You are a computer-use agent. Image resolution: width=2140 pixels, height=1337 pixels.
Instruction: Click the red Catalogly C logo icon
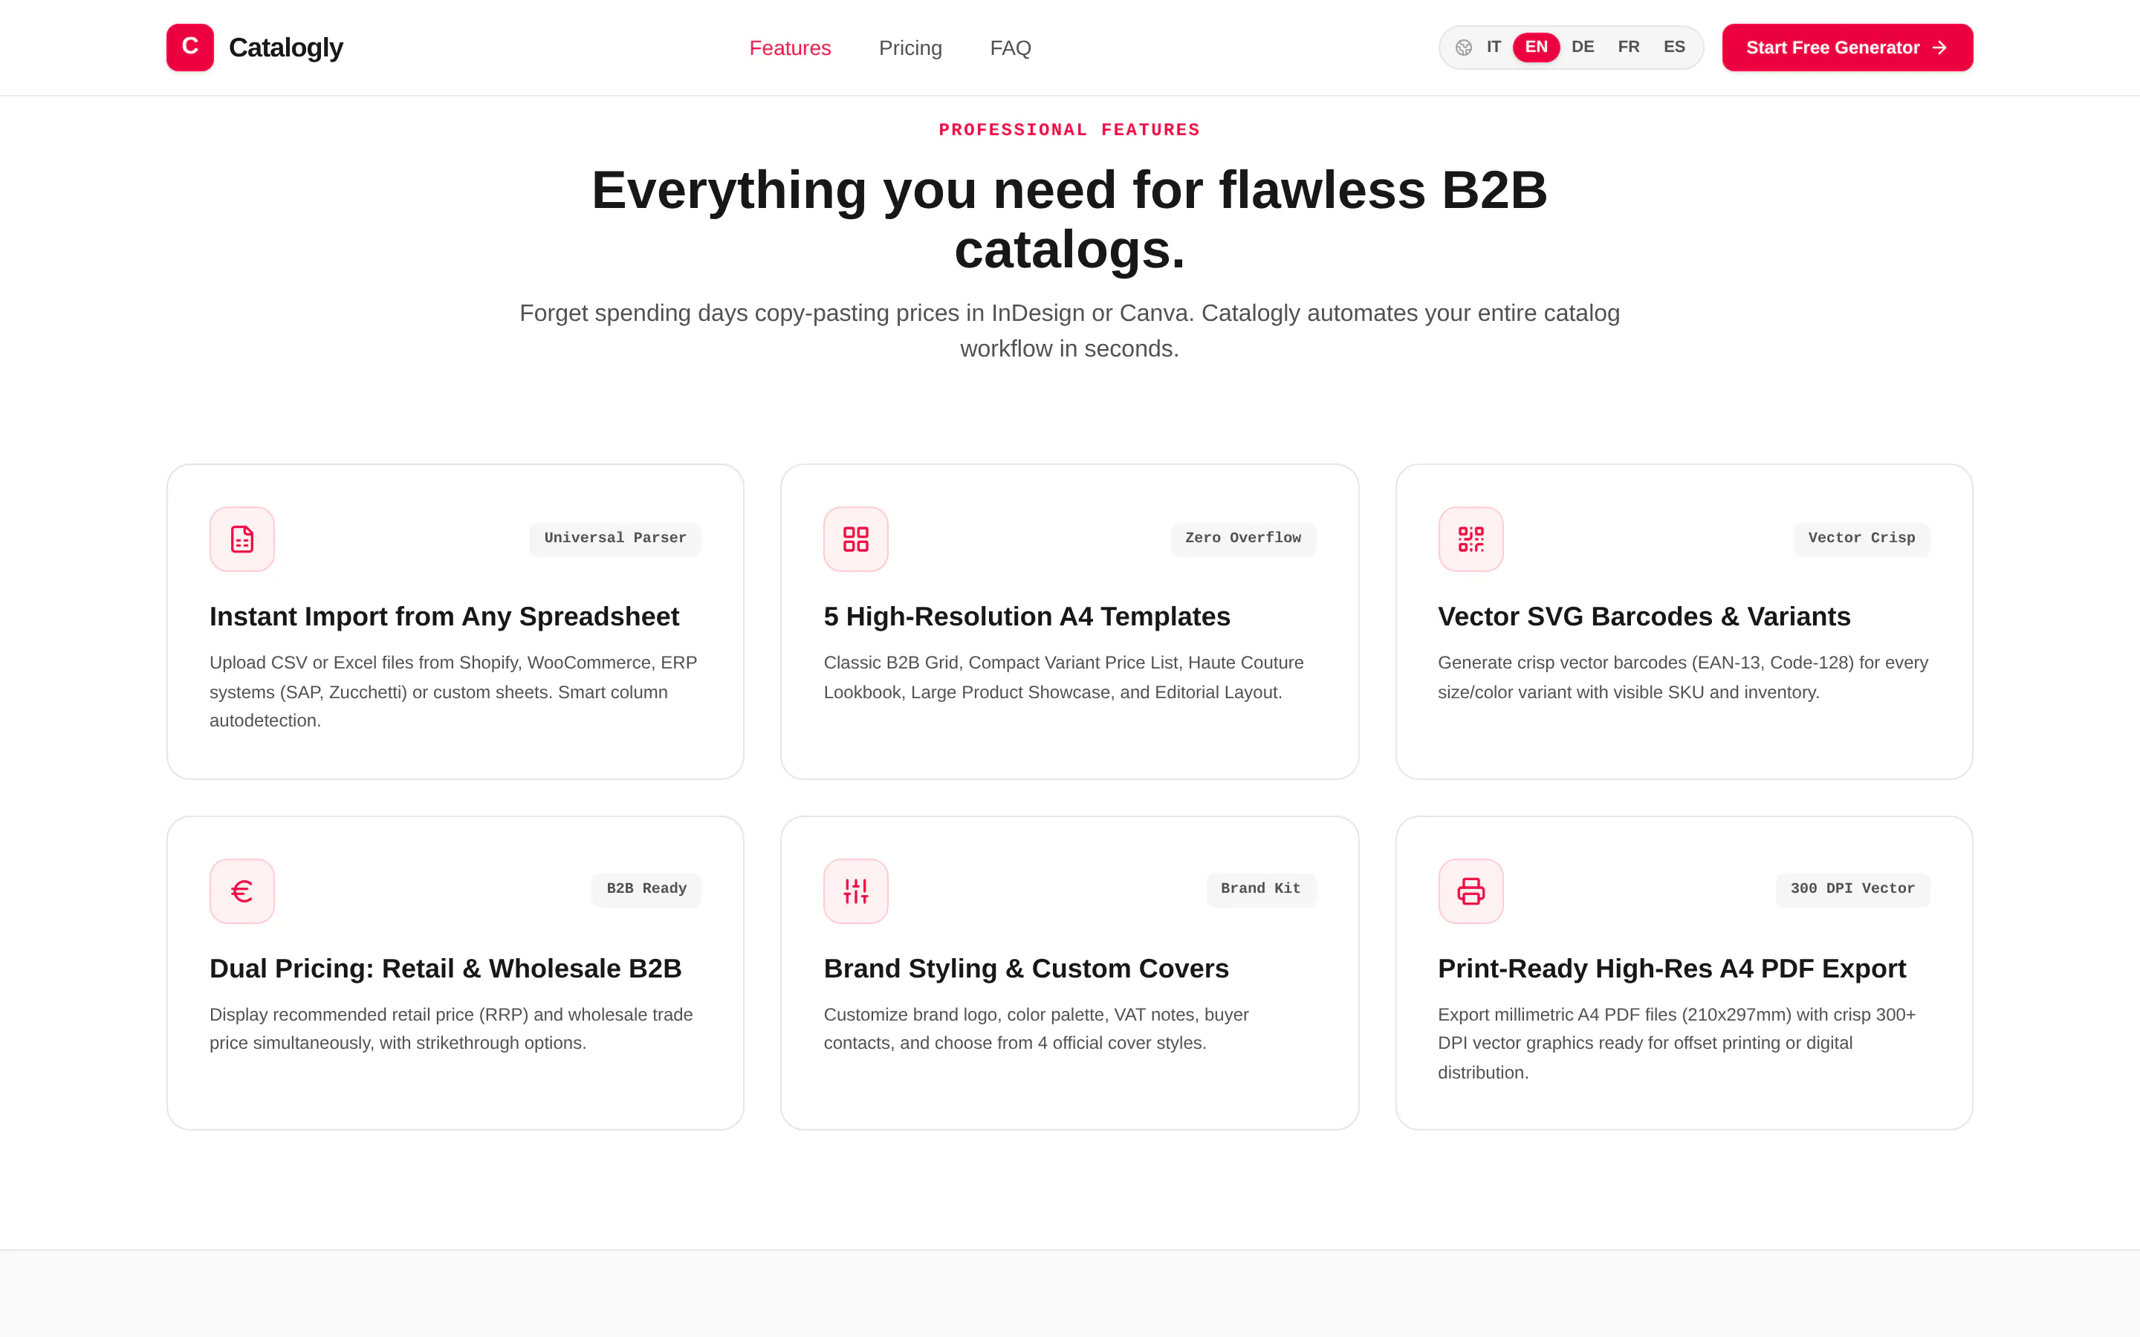point(190,47)
